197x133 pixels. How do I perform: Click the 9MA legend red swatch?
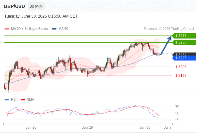[23, 100]
